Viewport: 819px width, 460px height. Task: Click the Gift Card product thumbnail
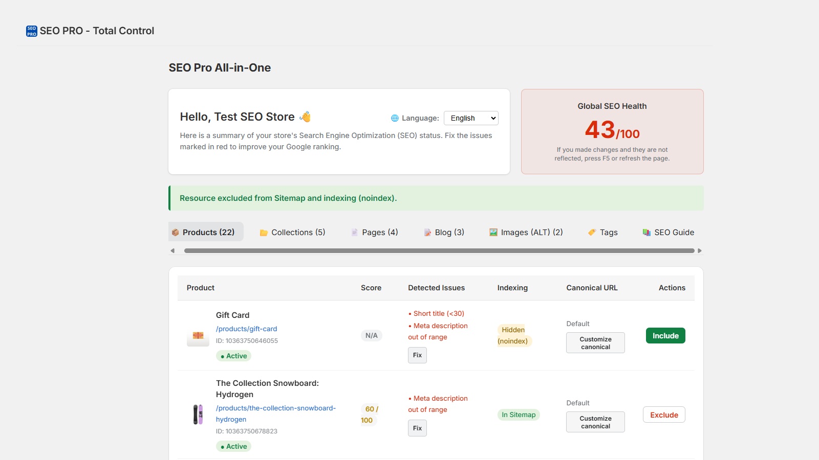pos(198,336)
